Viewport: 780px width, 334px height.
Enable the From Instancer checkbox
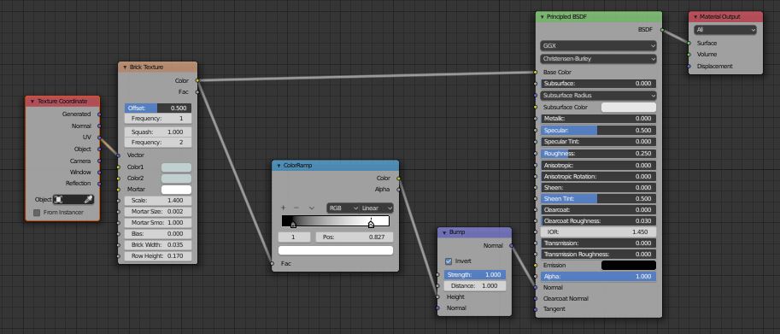(37, 213)
